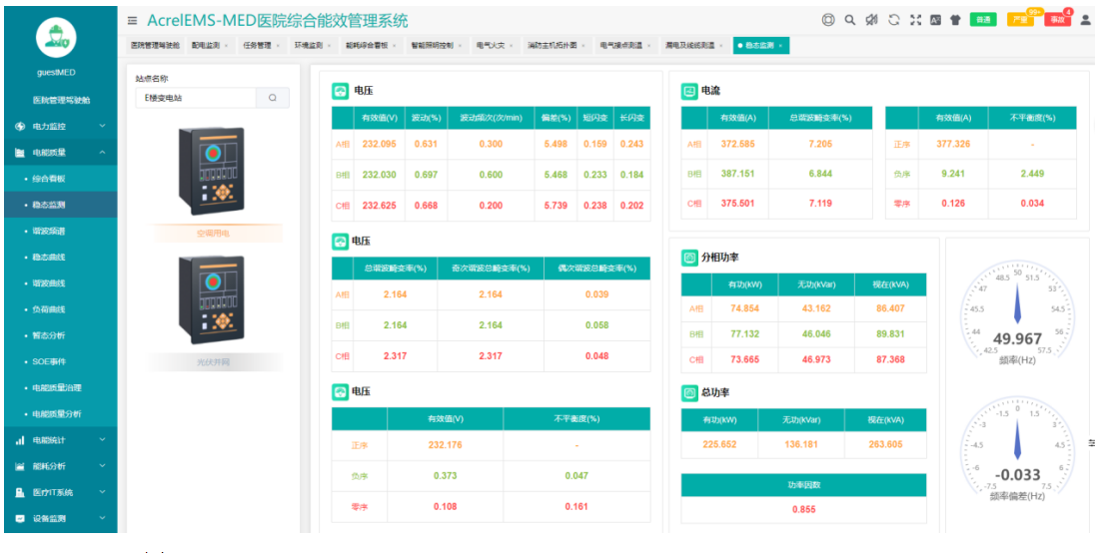Viewport: 1111px width, 553px height.
Task: Open the language translation icon
Action: (x=935, y=20)
